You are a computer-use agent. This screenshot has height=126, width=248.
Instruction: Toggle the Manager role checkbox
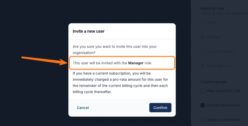203,37
